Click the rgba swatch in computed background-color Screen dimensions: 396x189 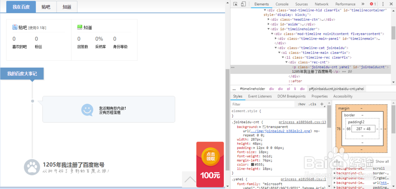pyautogui.click(x=375, y=178)
